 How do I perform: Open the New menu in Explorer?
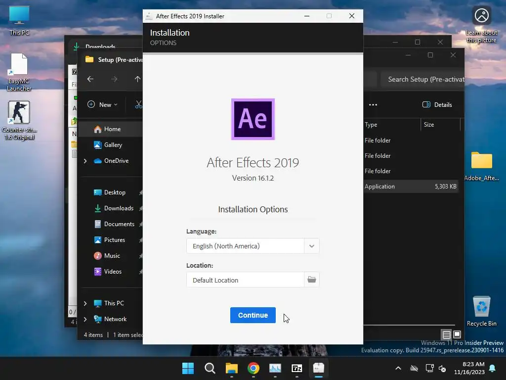click(102, 104)
